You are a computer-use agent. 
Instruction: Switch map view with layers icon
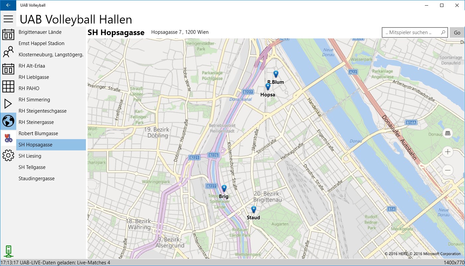pos(448,133)
